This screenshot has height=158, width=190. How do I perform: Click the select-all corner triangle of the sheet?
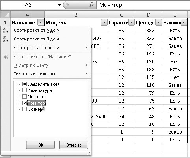[x=6, y=15]
